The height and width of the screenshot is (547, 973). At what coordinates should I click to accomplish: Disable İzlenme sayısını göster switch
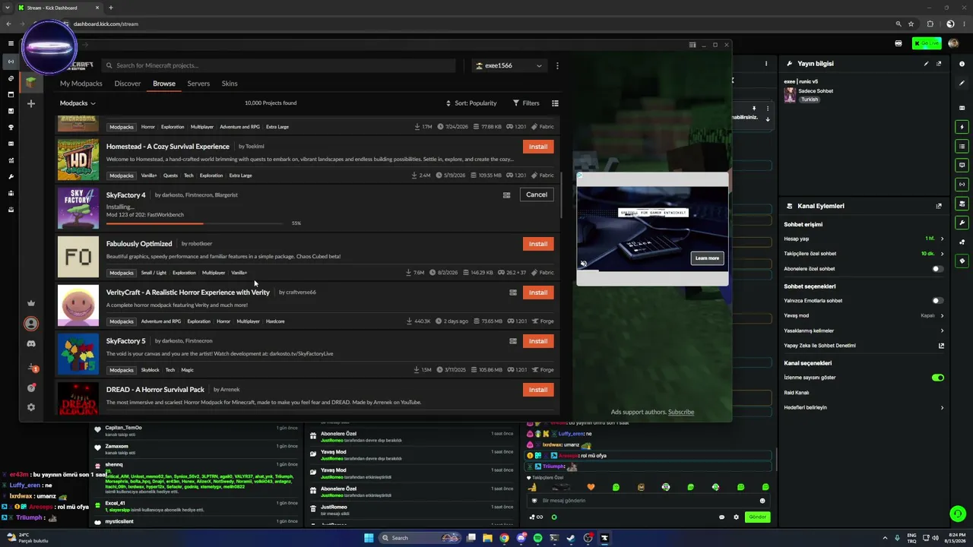(937, 378)
